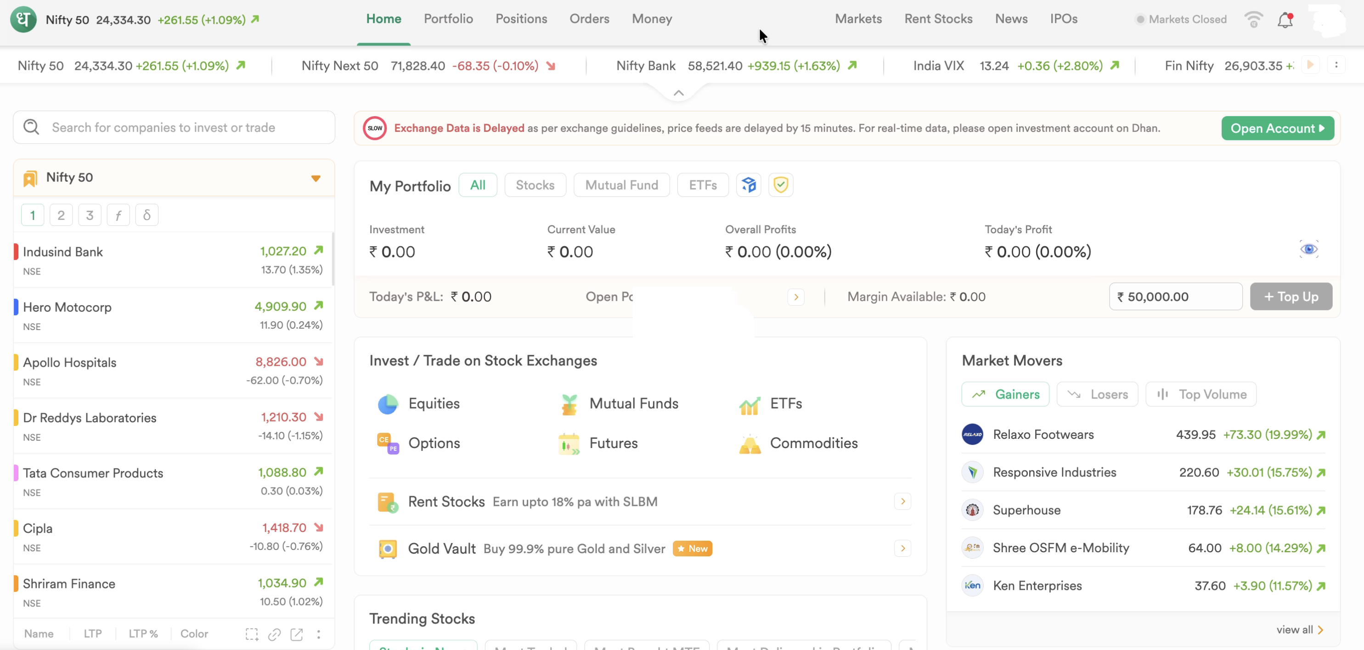Sort watchlist by Color
1364x650 pixels.
194,633
